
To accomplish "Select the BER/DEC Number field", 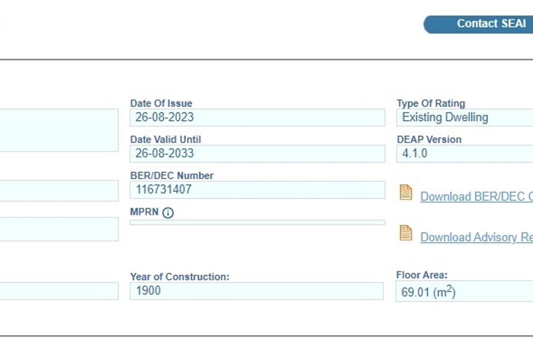I will coord(257,190).
